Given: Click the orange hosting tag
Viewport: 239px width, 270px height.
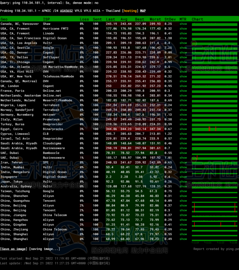Looking at the screenshot, I should pos(130,11).
